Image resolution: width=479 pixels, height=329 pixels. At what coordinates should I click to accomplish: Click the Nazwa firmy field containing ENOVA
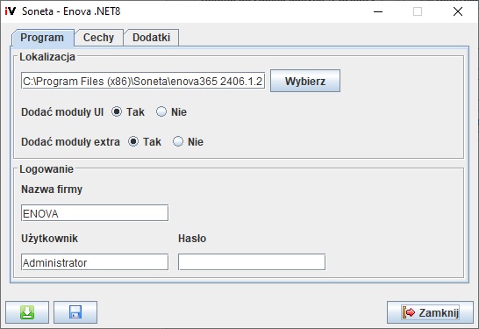95,213
